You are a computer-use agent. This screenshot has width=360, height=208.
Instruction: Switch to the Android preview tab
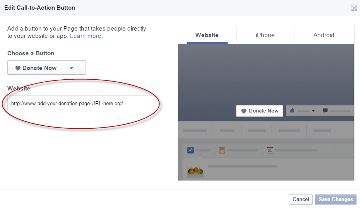point(324,35)
